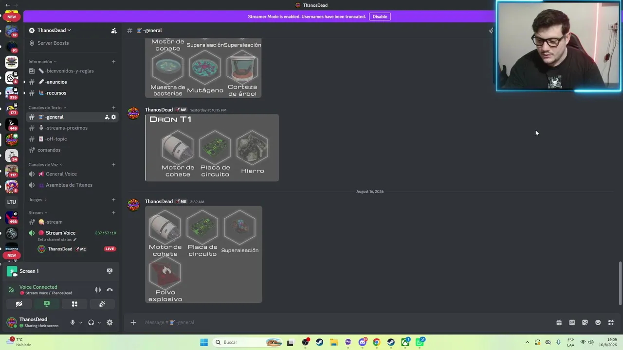
Task: Turn on the camera
Action: pyautogui.click(x=19, y=304)
